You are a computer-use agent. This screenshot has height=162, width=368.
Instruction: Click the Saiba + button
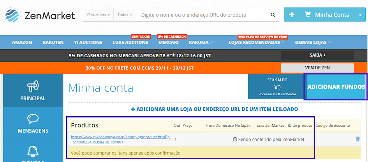(317, 55)
